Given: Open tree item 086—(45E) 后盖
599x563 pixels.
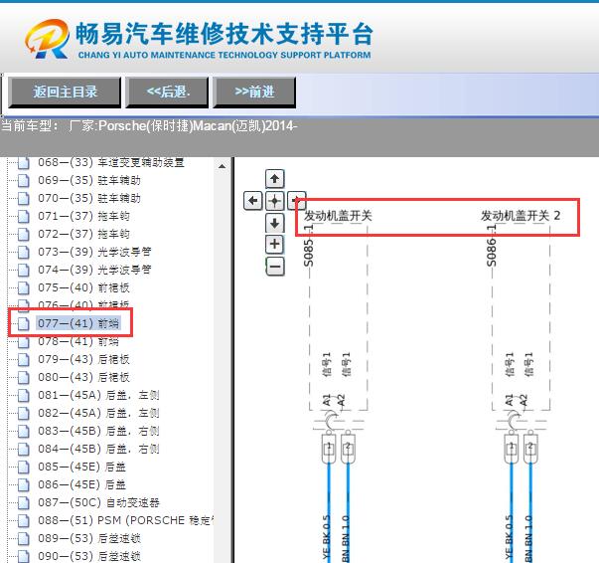Looking at the screenshot, I should click(81, 485).
